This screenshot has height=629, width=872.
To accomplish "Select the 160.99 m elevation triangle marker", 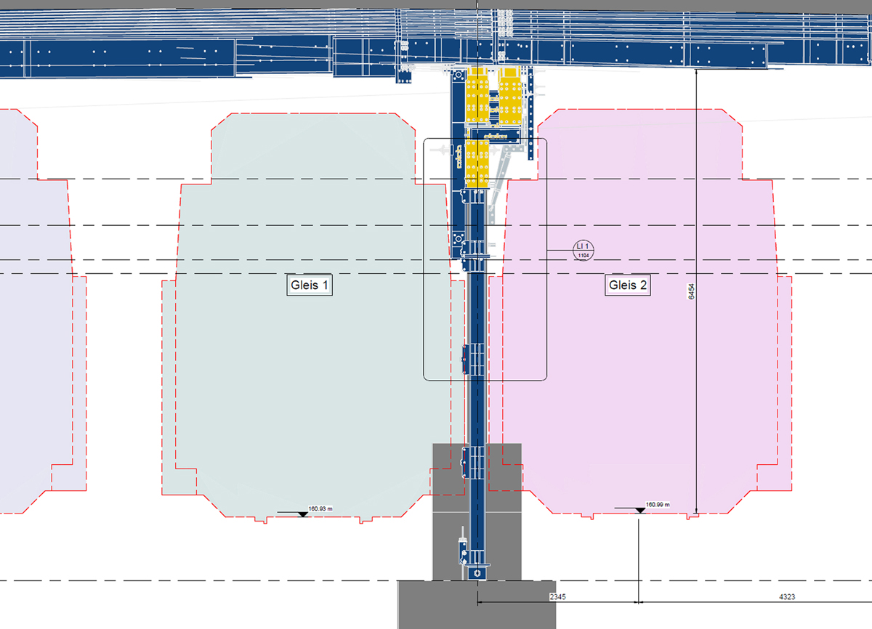I will point(640,510).
